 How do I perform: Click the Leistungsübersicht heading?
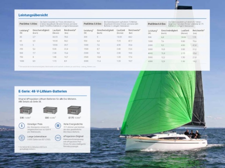pos(33,15)
